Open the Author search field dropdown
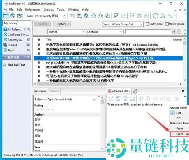The width and height of the screenshot is (189, 160). [66, 32]
